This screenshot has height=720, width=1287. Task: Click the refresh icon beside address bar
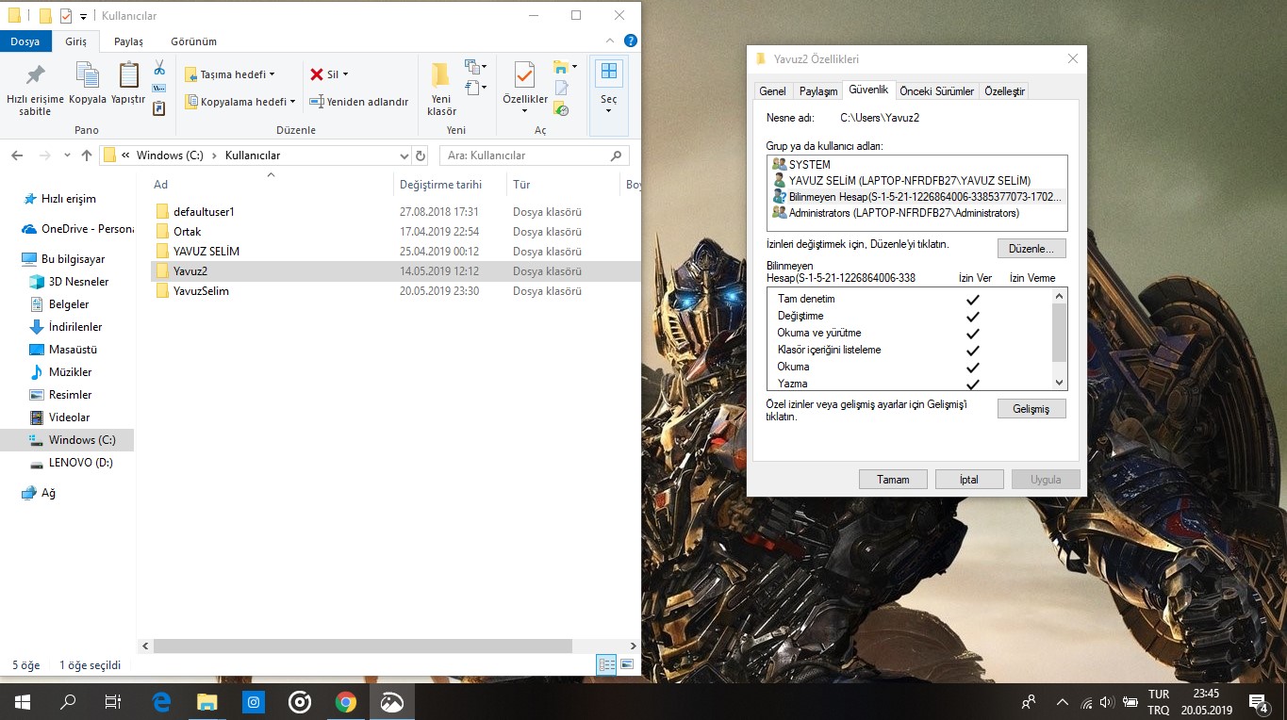[421, 155]
